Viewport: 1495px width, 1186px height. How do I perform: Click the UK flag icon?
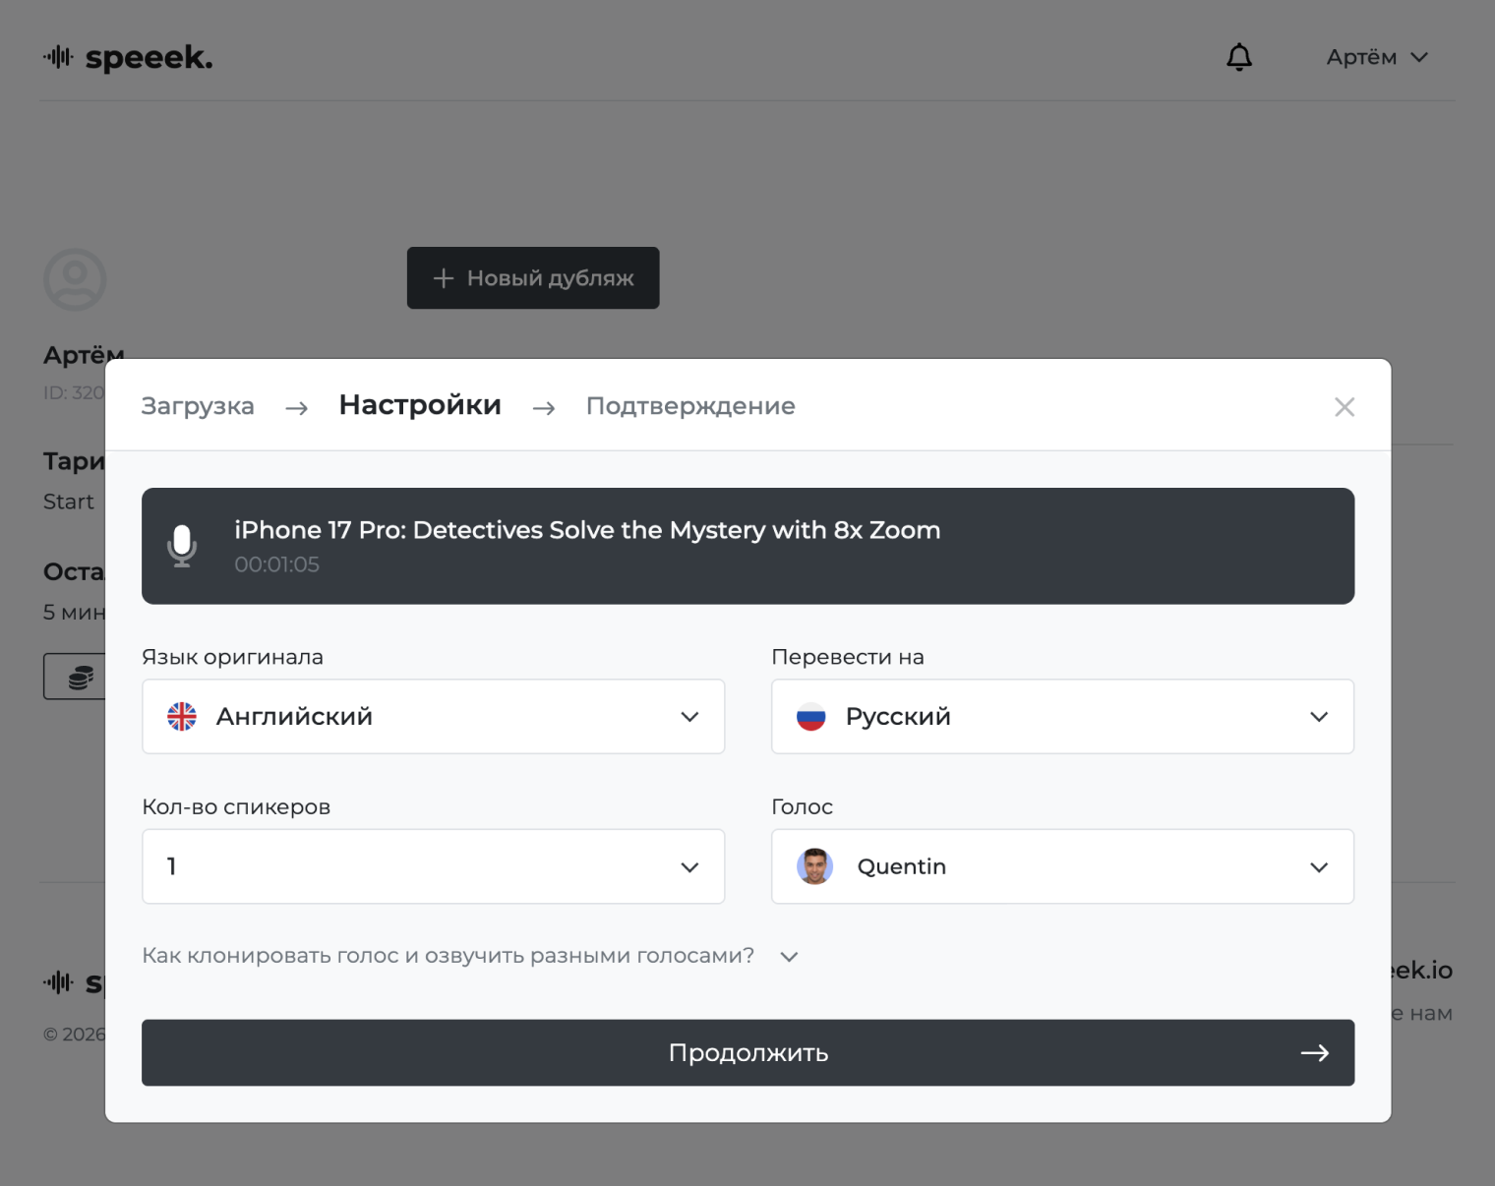coord(182,717)
